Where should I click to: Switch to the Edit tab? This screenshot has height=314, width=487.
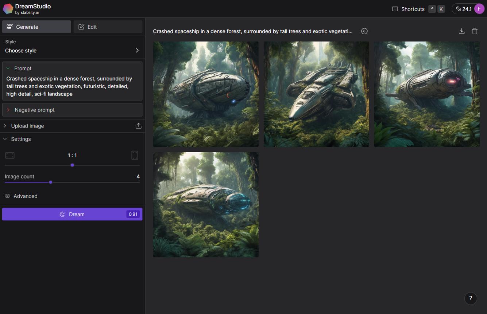tap(108, 27)
